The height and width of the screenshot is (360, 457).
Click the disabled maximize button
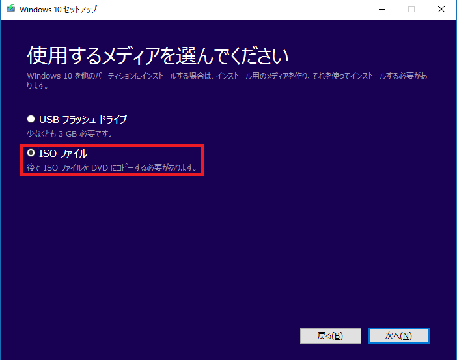tap(411, 9)
